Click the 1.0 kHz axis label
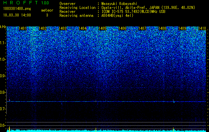This screenshot has height=132, width=209. click(3, 59)
